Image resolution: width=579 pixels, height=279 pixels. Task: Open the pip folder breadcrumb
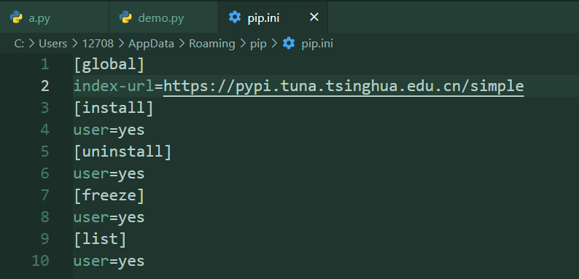pos(258,44)
